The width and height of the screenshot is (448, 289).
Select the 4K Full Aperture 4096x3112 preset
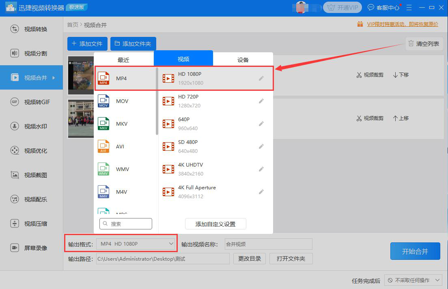coord(216,192)
